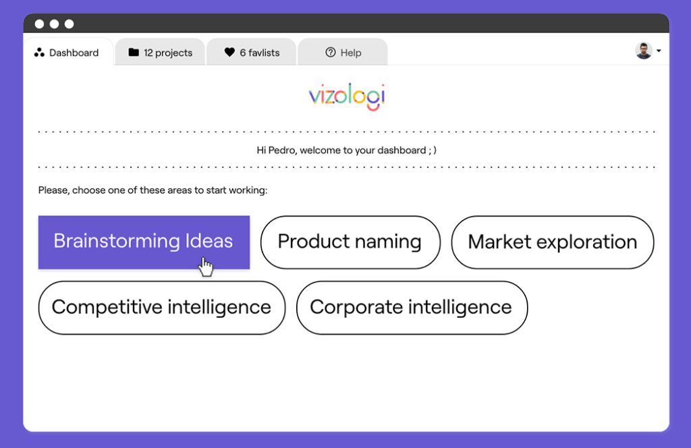Image resolution: width=691 pixels, height=448 pixels.
Task: Click the Dashboard cluster icon
Action: [38, 52]
